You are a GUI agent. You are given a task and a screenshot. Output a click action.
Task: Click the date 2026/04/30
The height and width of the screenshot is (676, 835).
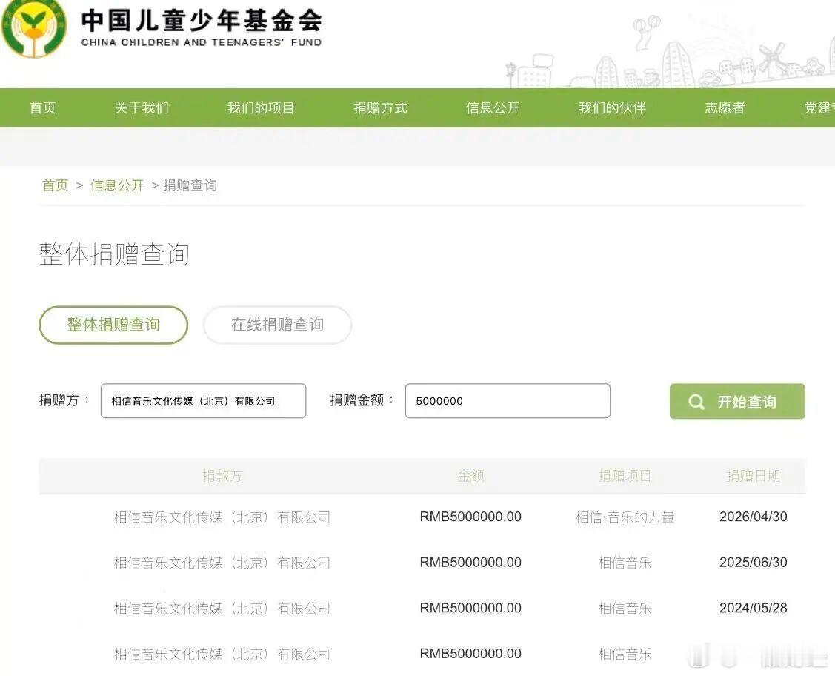coord(753,517)
